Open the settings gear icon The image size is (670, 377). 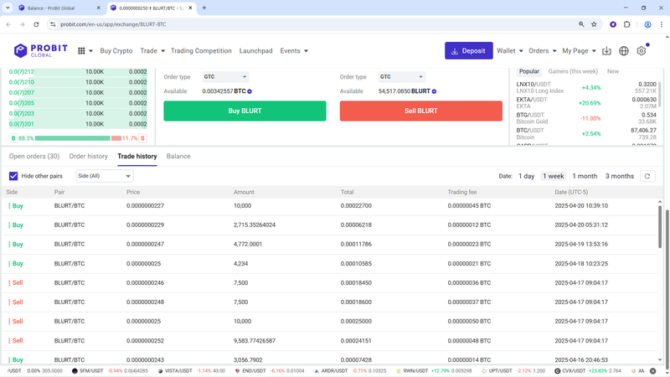[642, 51]
